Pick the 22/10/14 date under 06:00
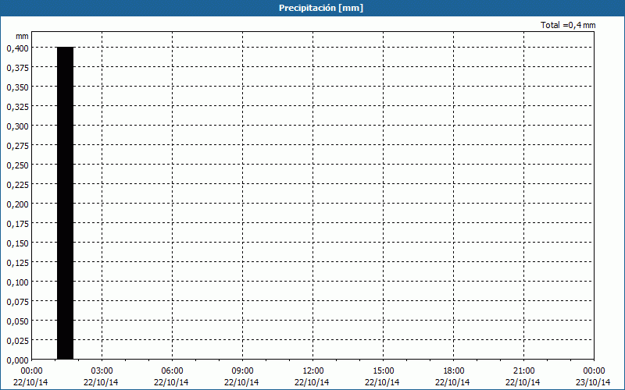The width and height of the screenshot is (625, 390). [171, 382]
